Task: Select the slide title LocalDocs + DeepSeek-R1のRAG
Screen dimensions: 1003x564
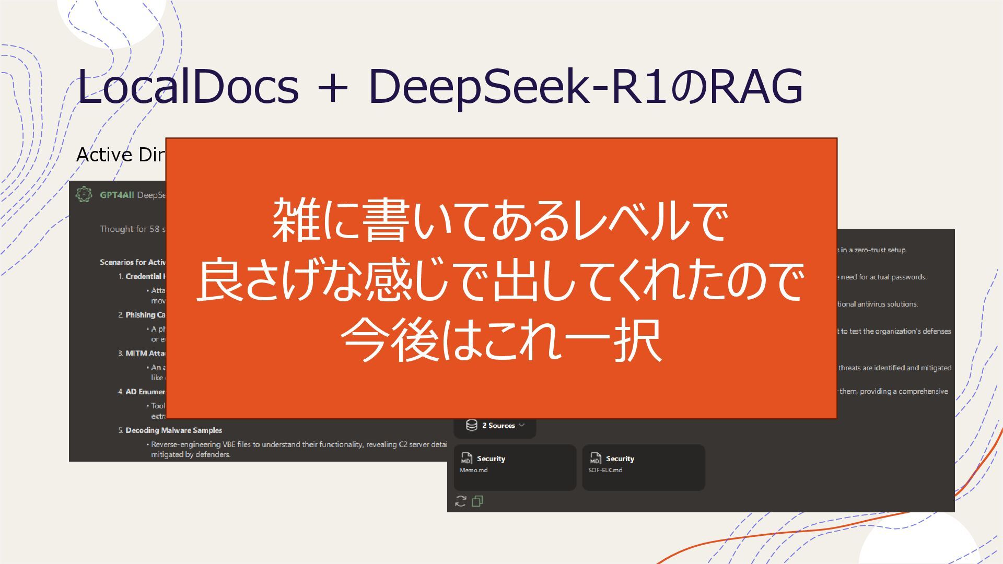Action: point(439,86)
